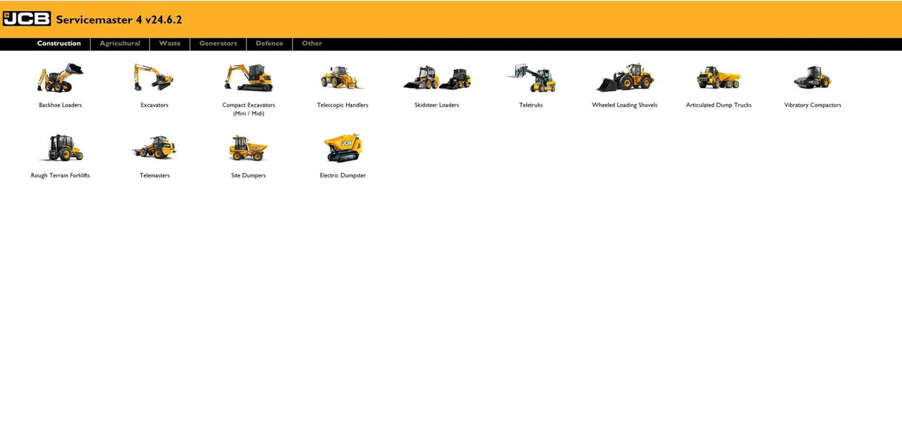The height and width of the screenshot is (426, 902).
Task: Choose the Telescopic Handlers machine icon
Action: coord(342,78)
